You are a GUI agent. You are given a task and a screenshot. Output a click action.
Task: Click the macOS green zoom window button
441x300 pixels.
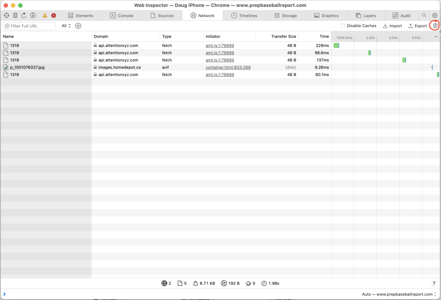[20, 5]
